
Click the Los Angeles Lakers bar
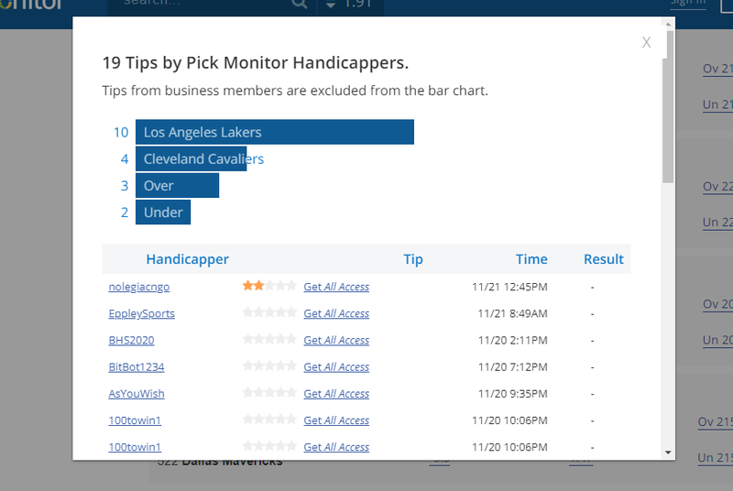[275, 132]
